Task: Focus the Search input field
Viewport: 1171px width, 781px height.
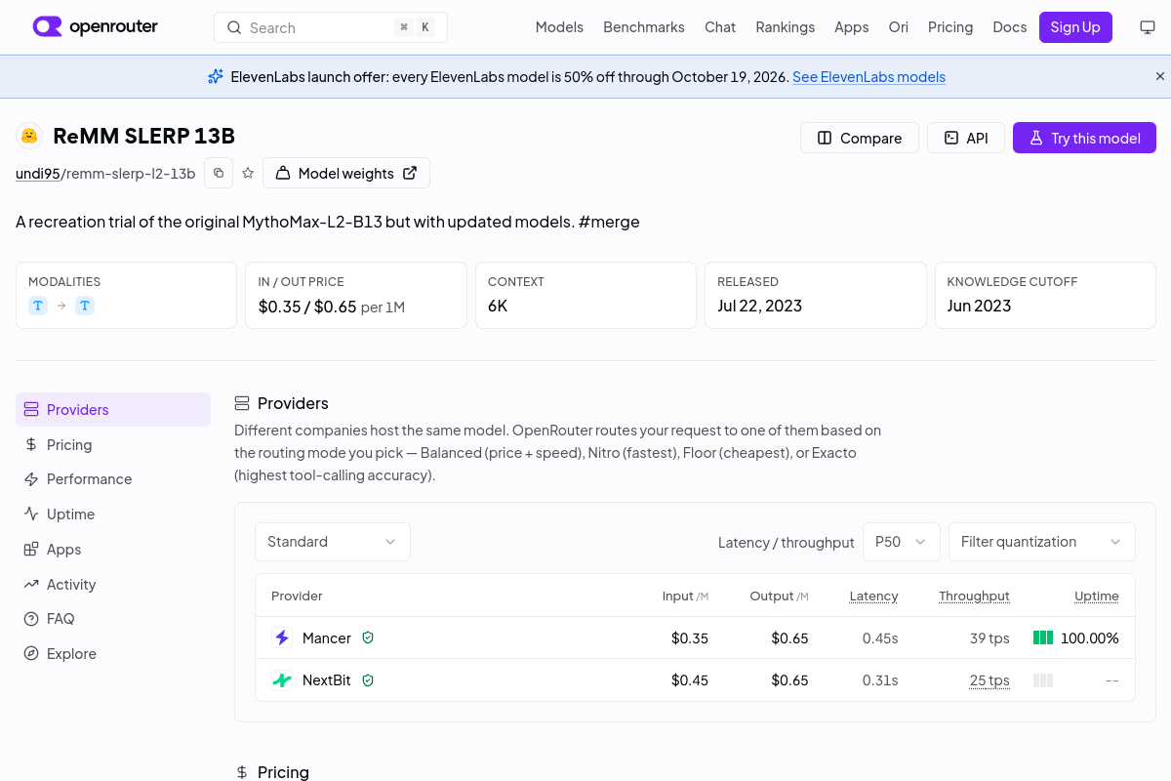Action: point(331,27)
